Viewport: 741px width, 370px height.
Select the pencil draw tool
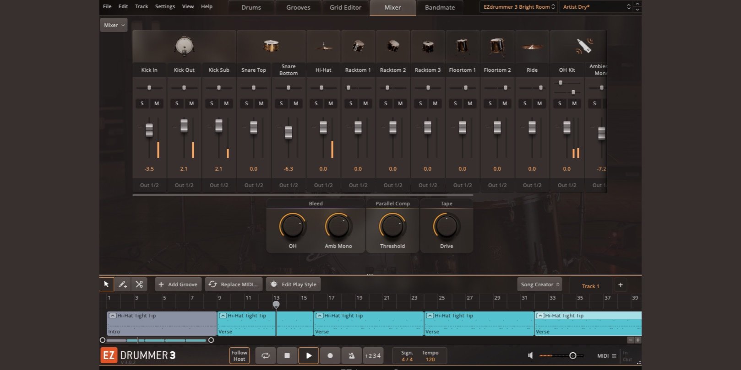click(123, 284)
